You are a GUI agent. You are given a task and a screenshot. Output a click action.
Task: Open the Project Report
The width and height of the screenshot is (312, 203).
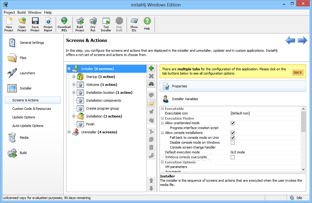tap(48, 24)
